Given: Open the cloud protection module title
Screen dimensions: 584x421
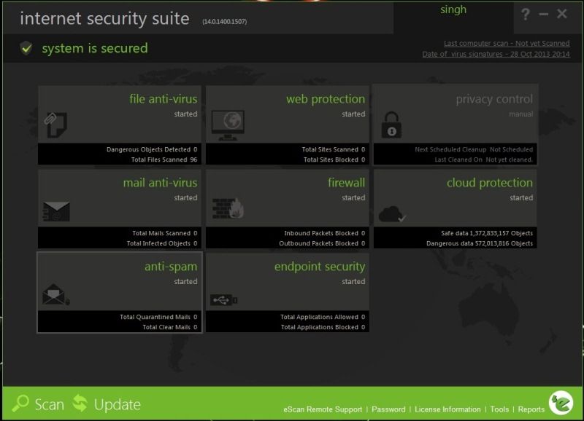Looking at the screenshot, I should pyautogui.click(x=490, y=183).
